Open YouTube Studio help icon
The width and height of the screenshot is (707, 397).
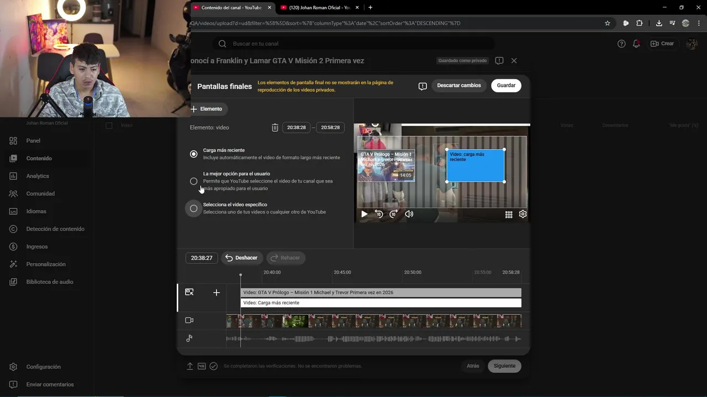pyautogui.click(x=621, y=44)
